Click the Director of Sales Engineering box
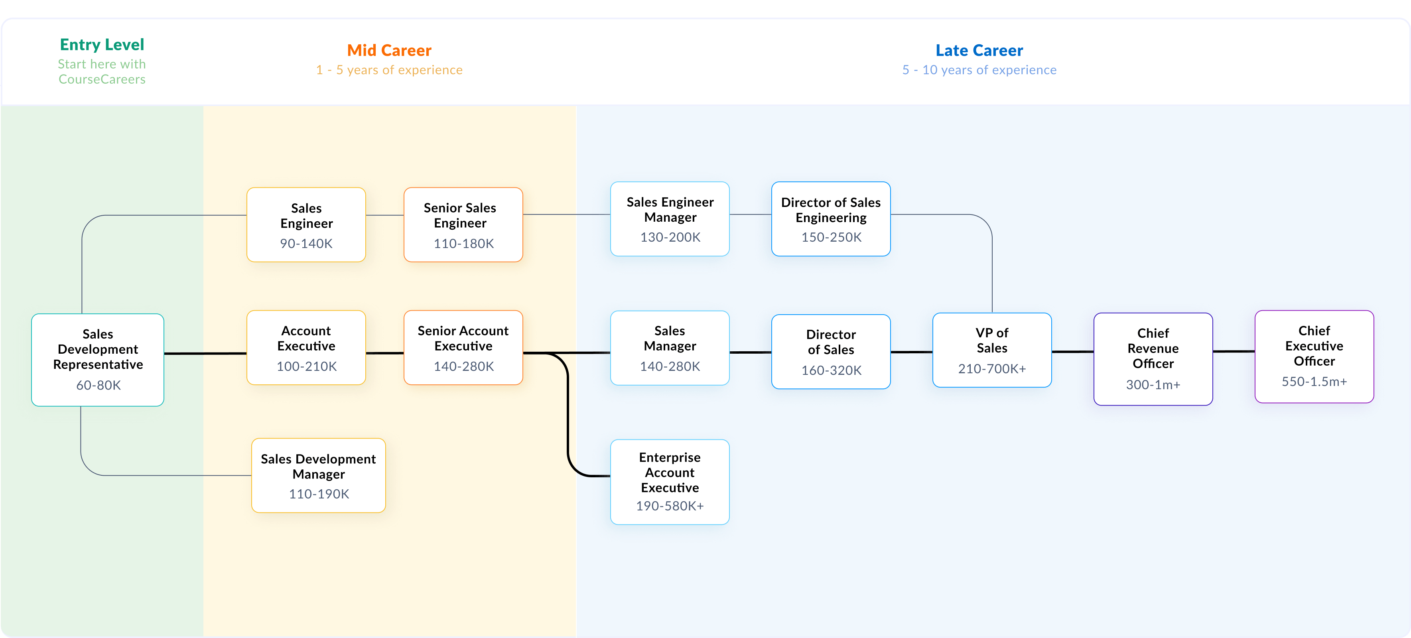The height and width of the screenshot is (638, 1411). point(830,219)
